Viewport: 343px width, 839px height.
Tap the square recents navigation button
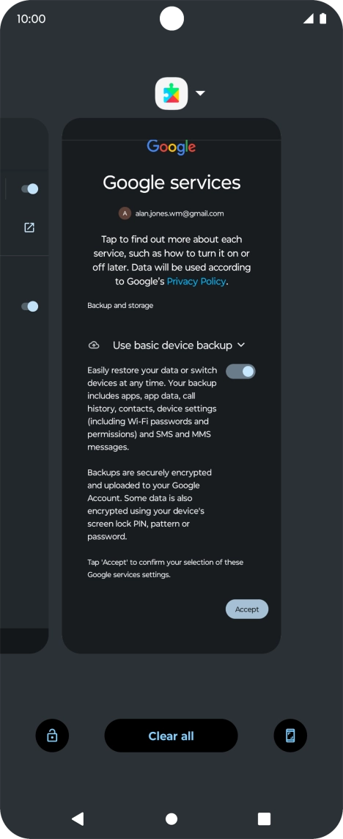[265, 818]
